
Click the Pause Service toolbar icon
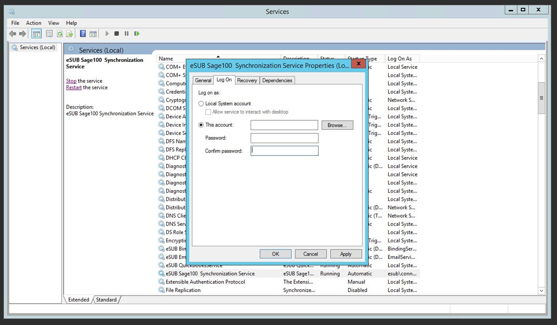[127, 34]
